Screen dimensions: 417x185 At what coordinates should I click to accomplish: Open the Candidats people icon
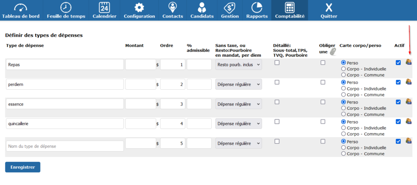click(x=202, y=7)
